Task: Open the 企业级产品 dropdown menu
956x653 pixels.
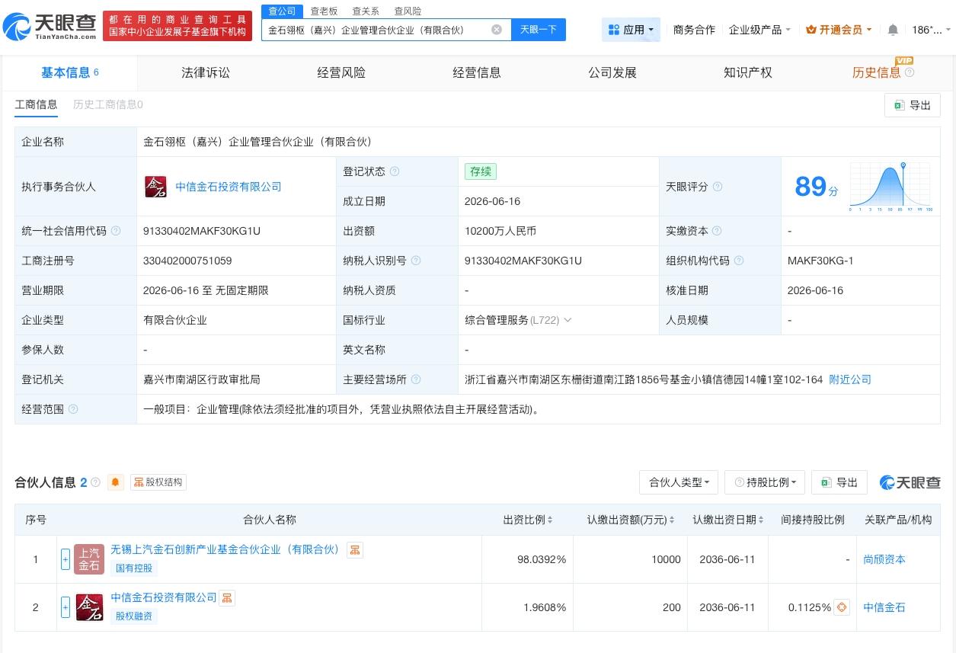Action: 759,30
